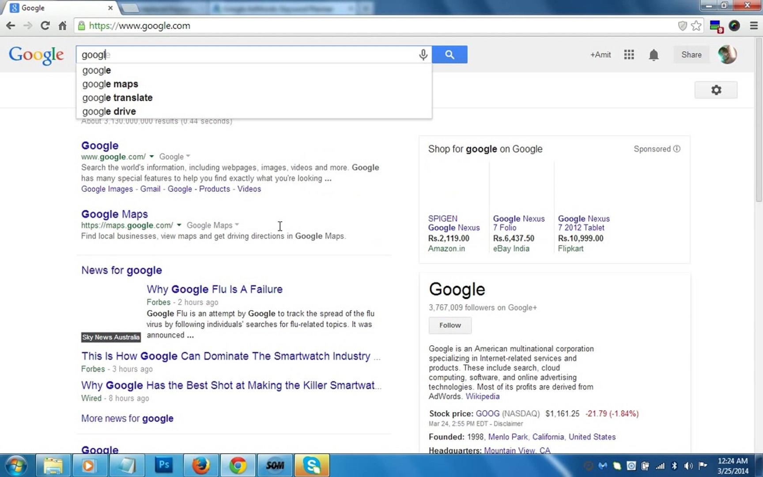
Task: Open the Google Images sitelink
Action: coord(107,189)
